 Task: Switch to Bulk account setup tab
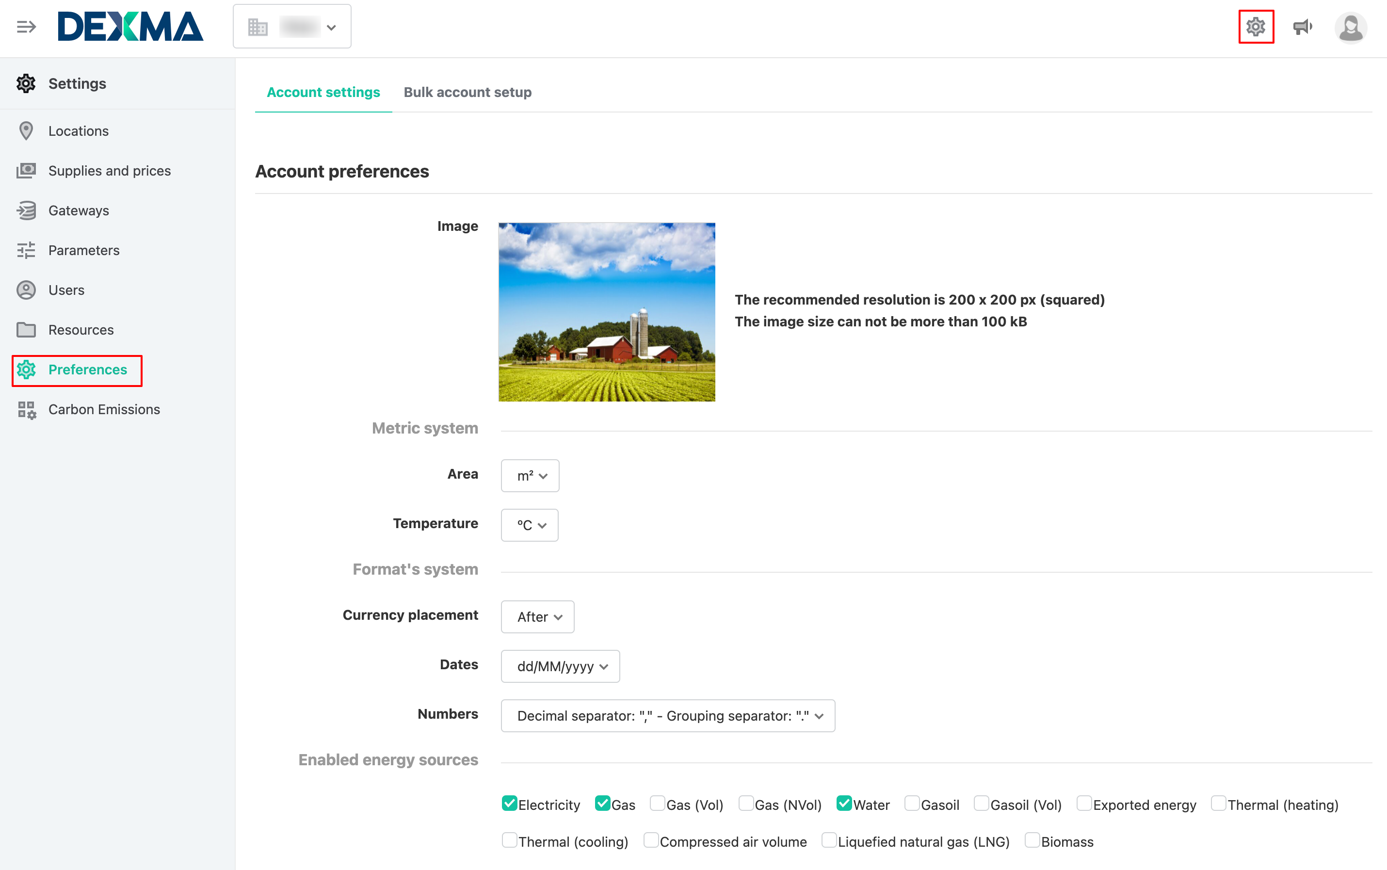pos(467,92)
